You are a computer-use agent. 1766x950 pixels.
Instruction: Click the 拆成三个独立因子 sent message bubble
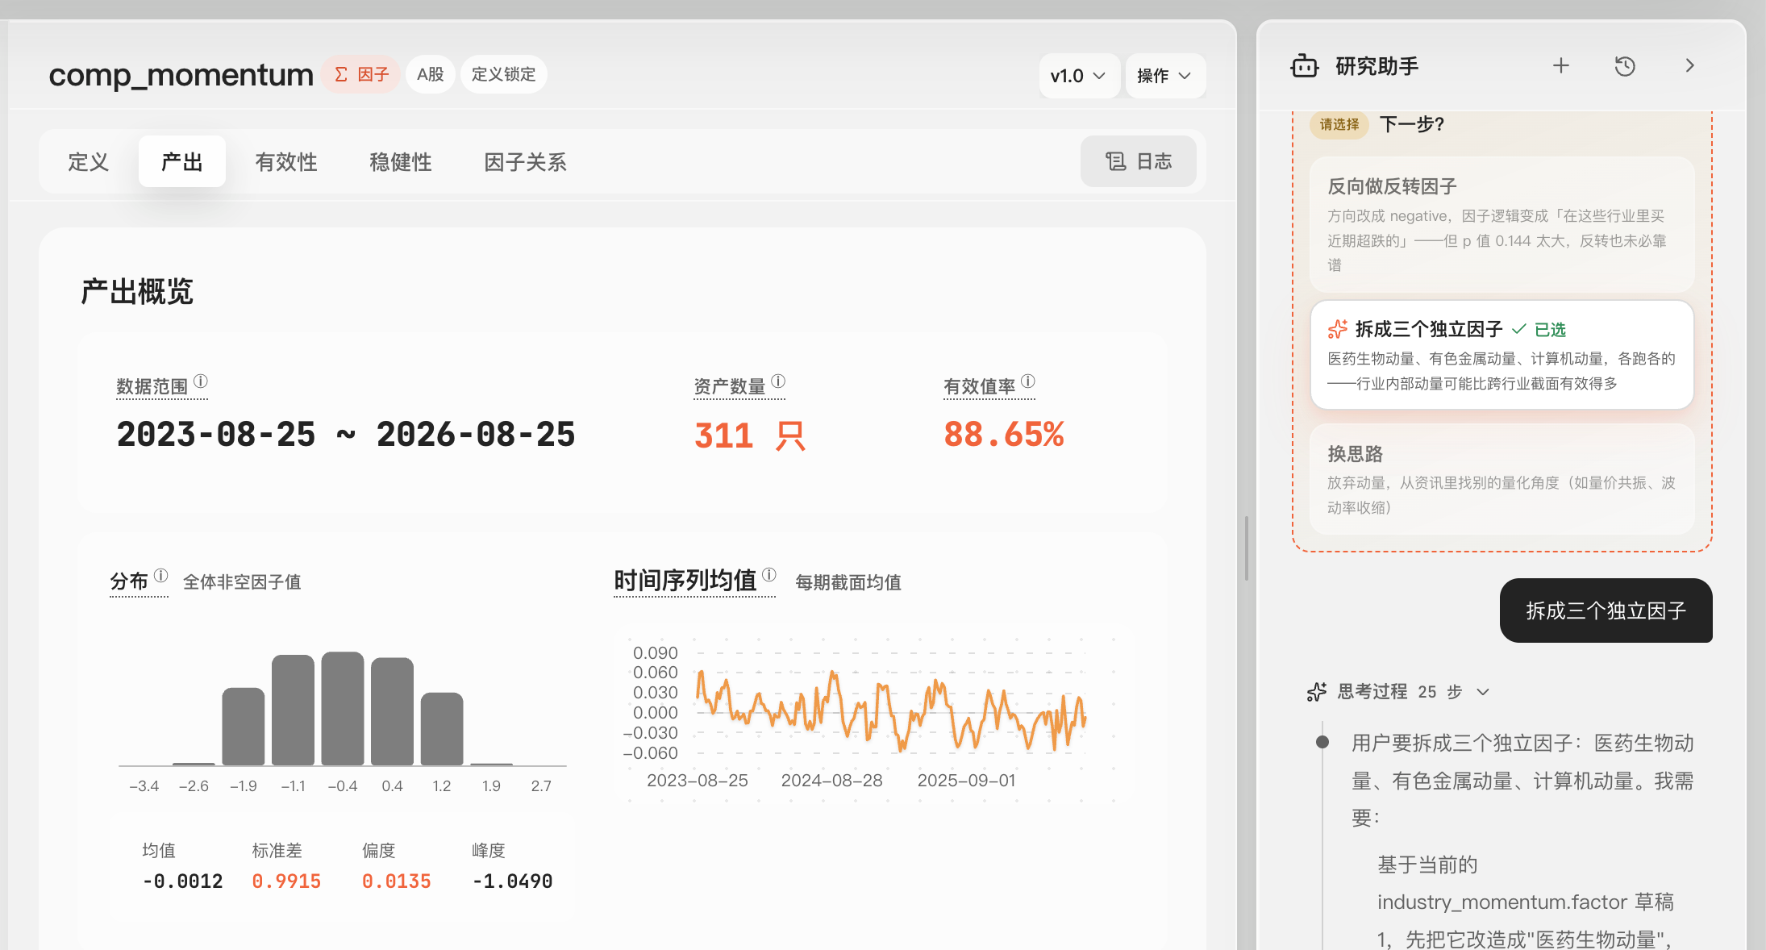click(x=1606, y=610)
